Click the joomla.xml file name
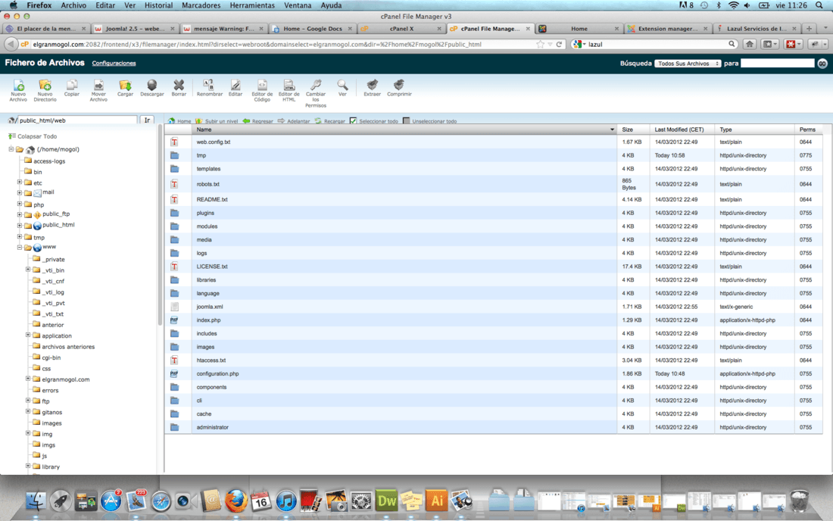The width and height of the screenshot is (833, 521). tap(210, 307)
